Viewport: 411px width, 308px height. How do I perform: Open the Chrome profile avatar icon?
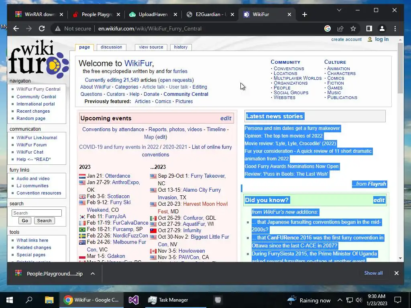point(382,28)
